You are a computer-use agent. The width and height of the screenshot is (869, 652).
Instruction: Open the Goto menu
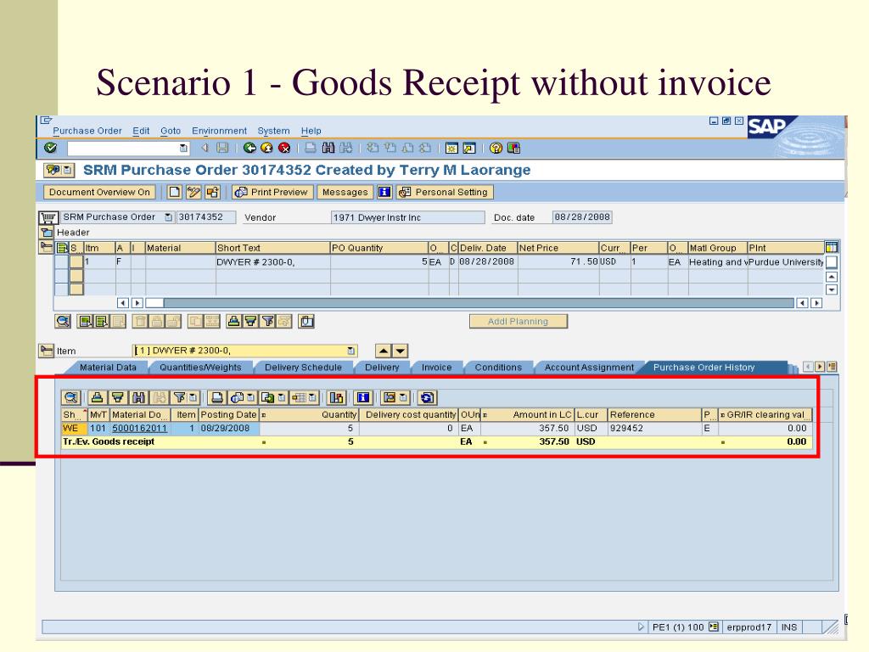170,131
